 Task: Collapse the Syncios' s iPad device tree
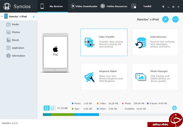pyautogui.click(x=2, y=16)
